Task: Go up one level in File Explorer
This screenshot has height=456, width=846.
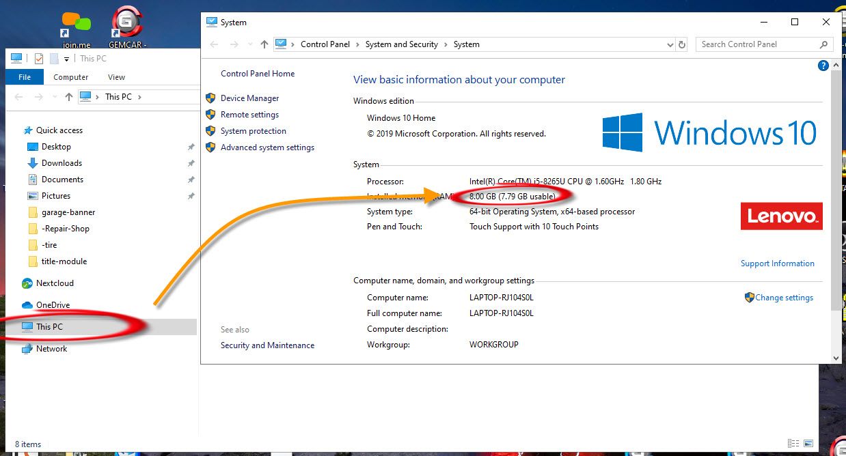Action: [x=68, y=97]
